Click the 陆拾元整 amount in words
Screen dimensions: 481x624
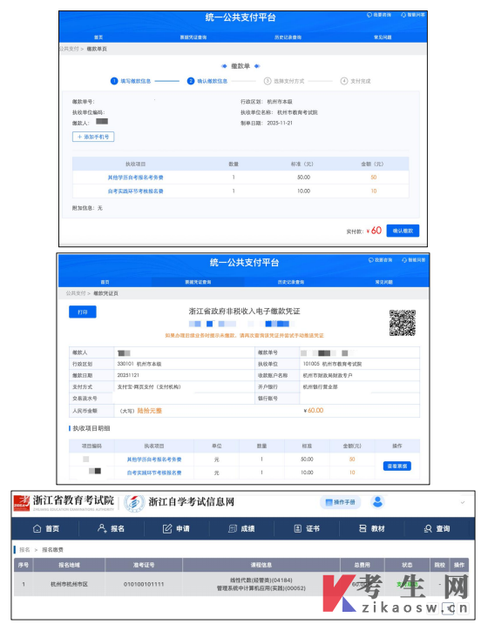pos(149,411)
